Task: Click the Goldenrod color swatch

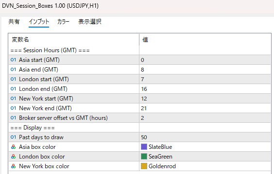Action: (144, 166)
